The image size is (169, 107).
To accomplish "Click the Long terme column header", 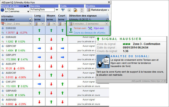I will tap(39, 18).
